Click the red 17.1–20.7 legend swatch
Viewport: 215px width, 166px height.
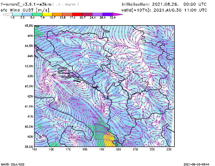point(77,14)
